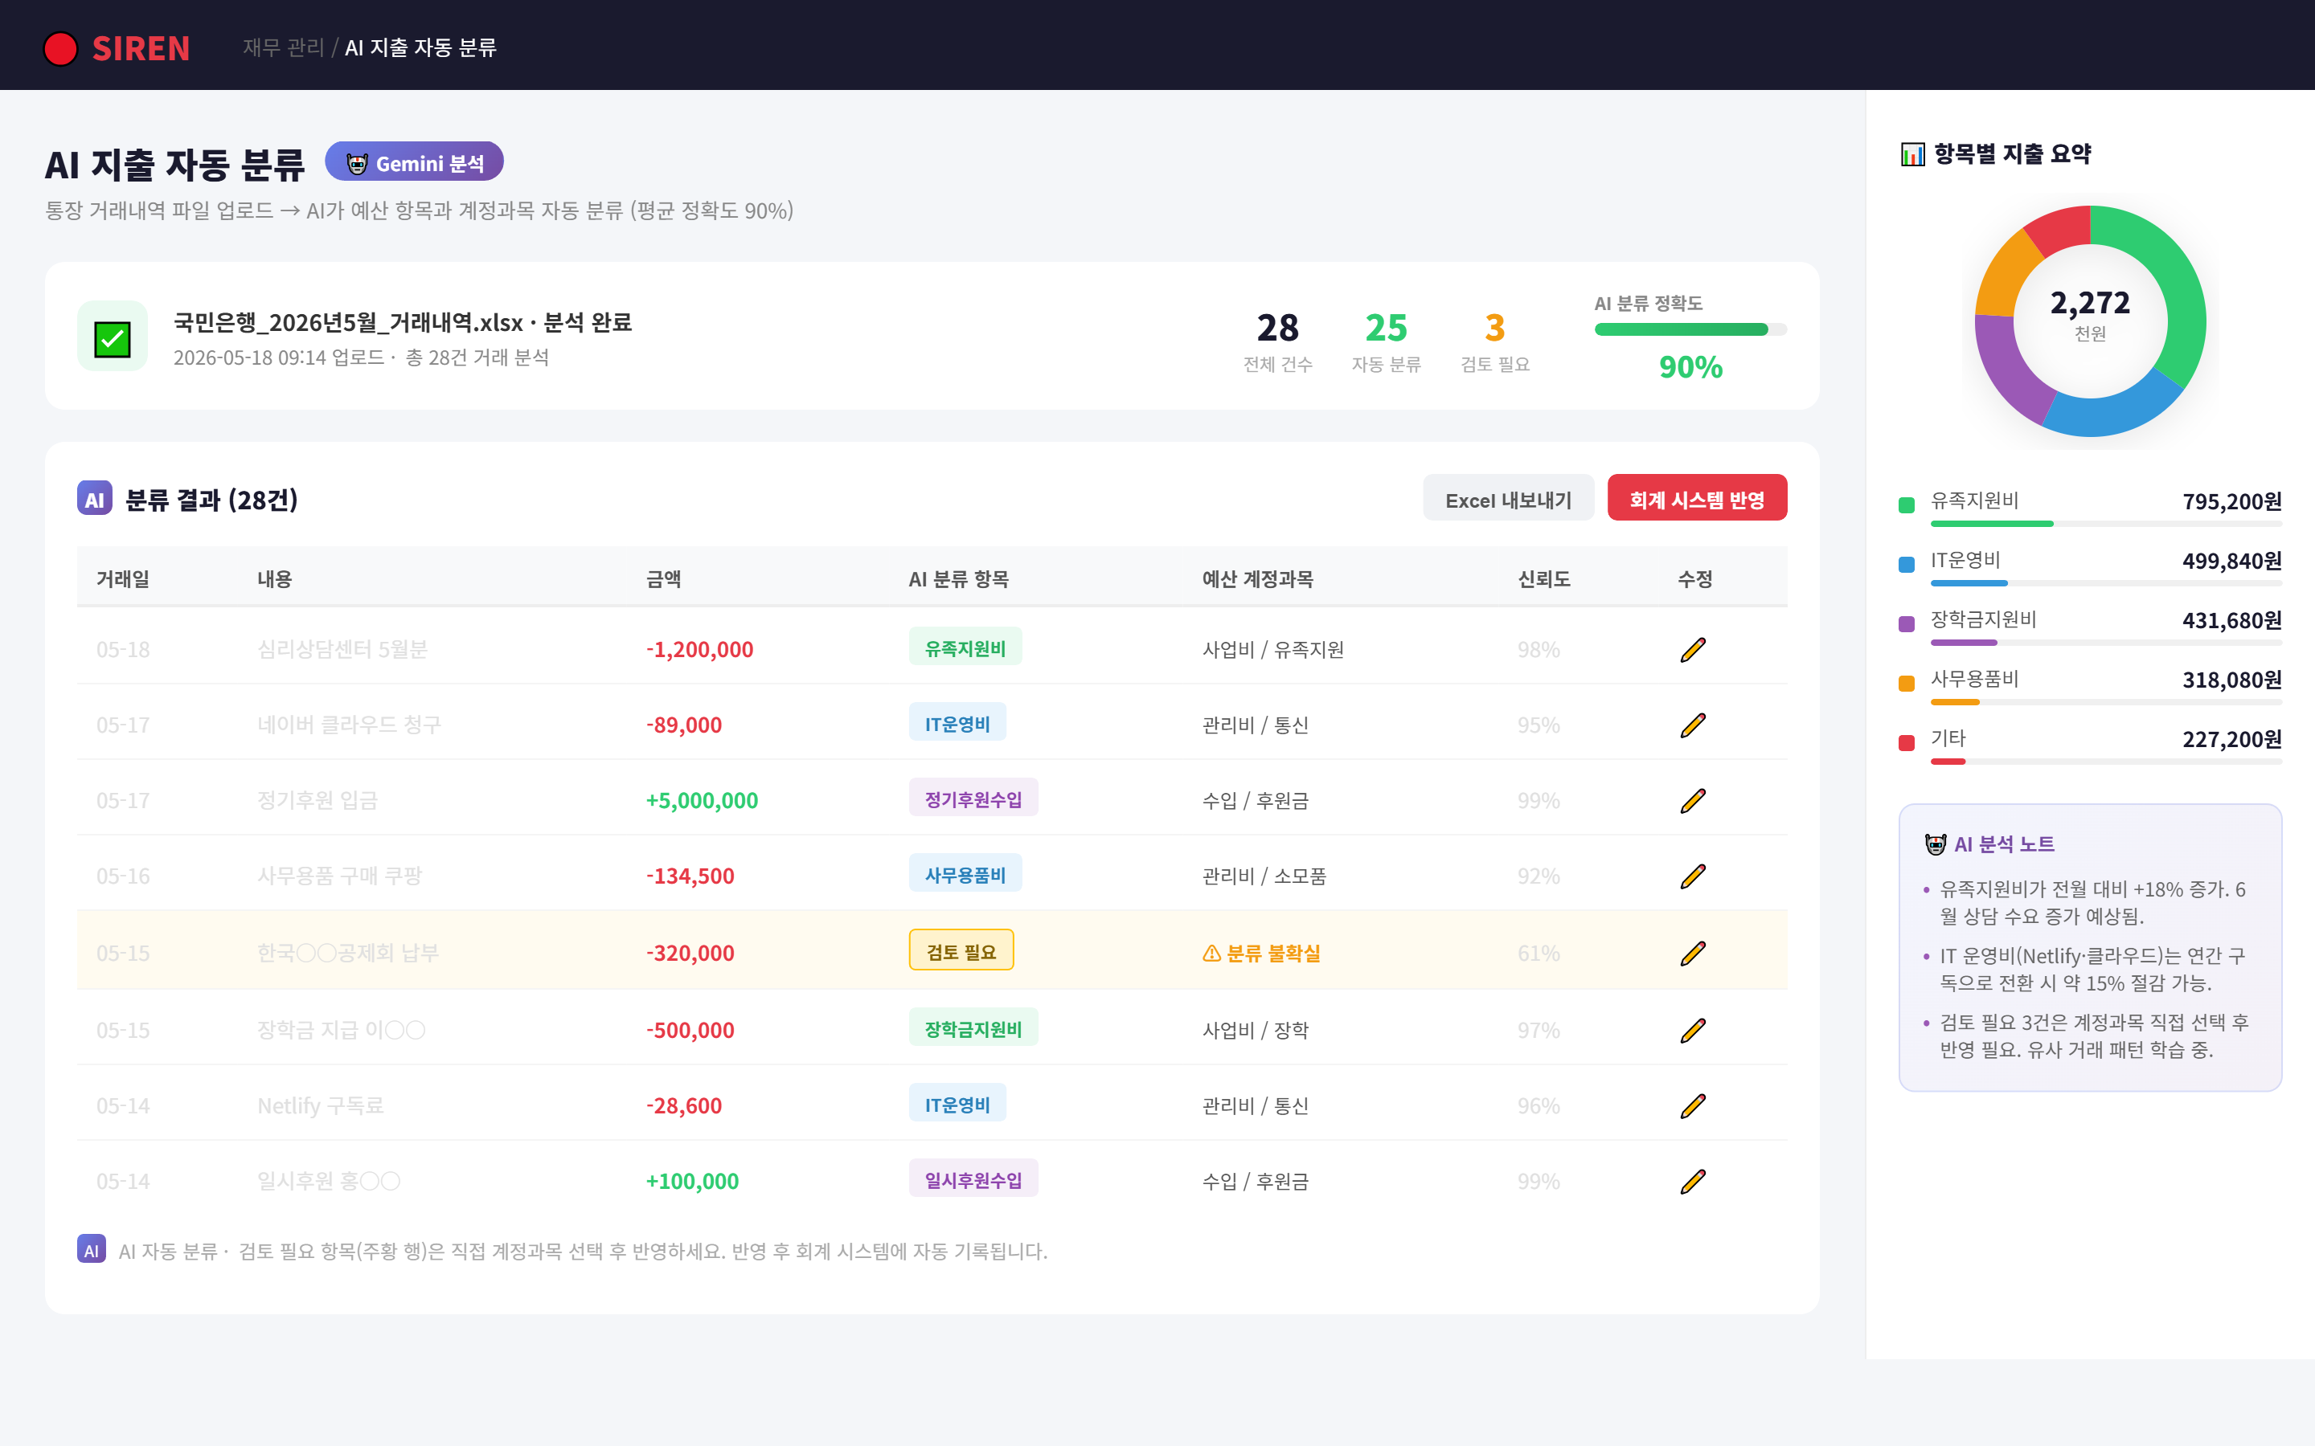2315x1446 pixels.
Task: Sort by the 금액 column header
Action: click(664, 578)
